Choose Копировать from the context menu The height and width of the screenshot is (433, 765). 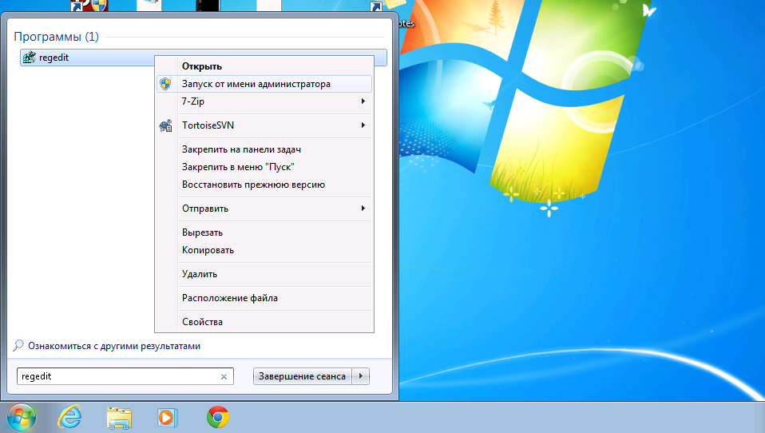pyautogui.click(x=264, y=250)
